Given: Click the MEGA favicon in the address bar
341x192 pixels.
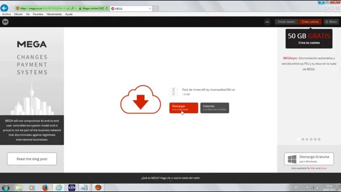Looking at the screenshot, I should [18, 8].
